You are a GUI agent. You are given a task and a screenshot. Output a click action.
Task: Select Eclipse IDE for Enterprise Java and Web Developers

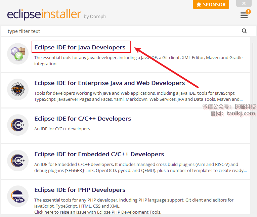tap(110, 83)
